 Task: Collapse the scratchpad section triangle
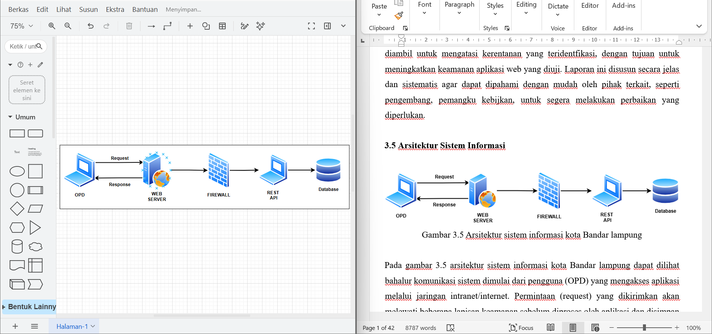(x=10, y=65)
